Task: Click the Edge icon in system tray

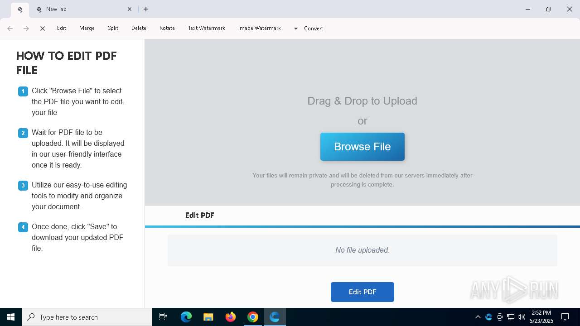Action: pos(489,317)
